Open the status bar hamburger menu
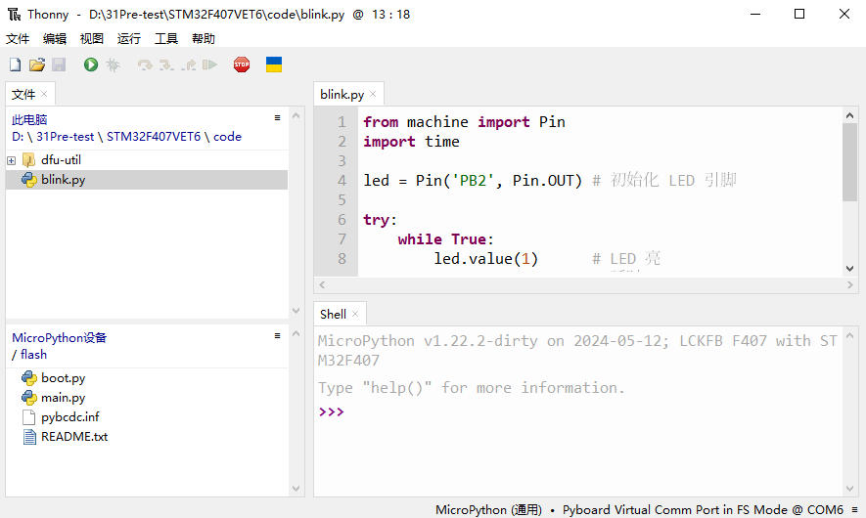Screen dimensions: 866x518 click(854, 510)
